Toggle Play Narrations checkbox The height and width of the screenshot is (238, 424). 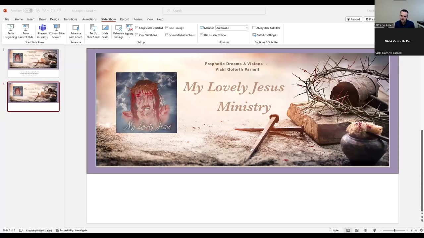pyautogui.click(x=136, y=35)
